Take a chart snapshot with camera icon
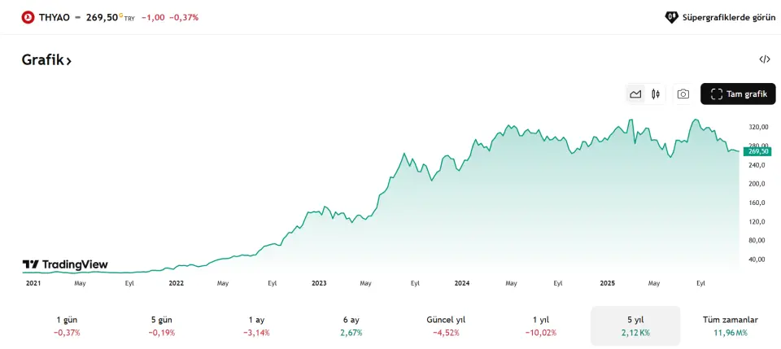 point(683,94)
